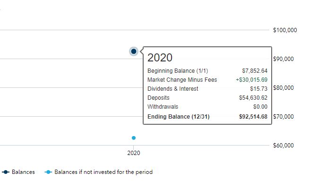This screenshot has height=181, width=309.
Task: Click the +$30,015.69 market change value
Action: pyautogui.click(x=252, y=80)
